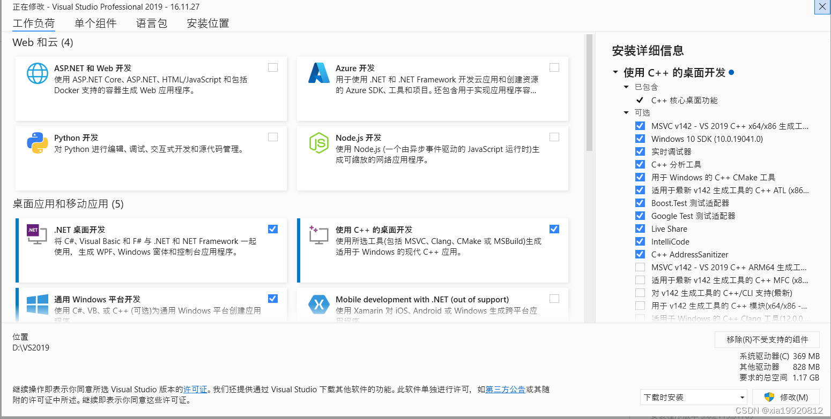
Task: Click the 其他驱动器 828 MB entry
Action: (x=780, y=367)
